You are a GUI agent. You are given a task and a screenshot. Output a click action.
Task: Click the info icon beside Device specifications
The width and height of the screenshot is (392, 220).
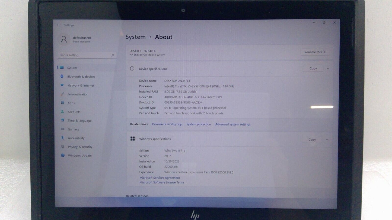click(132, 69)
